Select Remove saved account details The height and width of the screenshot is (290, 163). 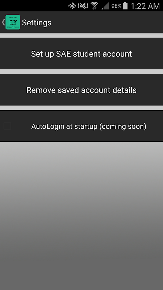point(81,90)
